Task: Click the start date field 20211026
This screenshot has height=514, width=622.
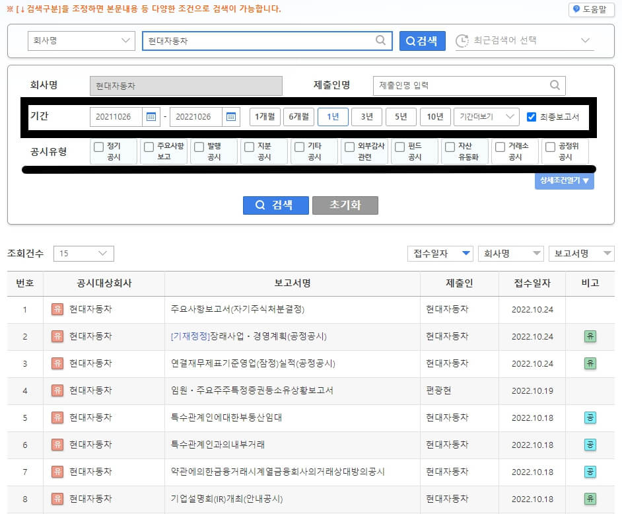Action: coord(116,117)
